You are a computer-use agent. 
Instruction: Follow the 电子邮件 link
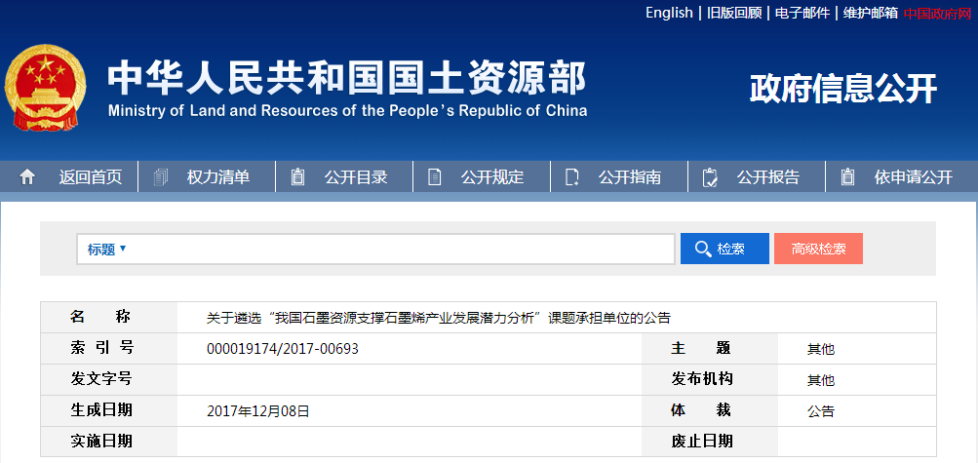802,13
